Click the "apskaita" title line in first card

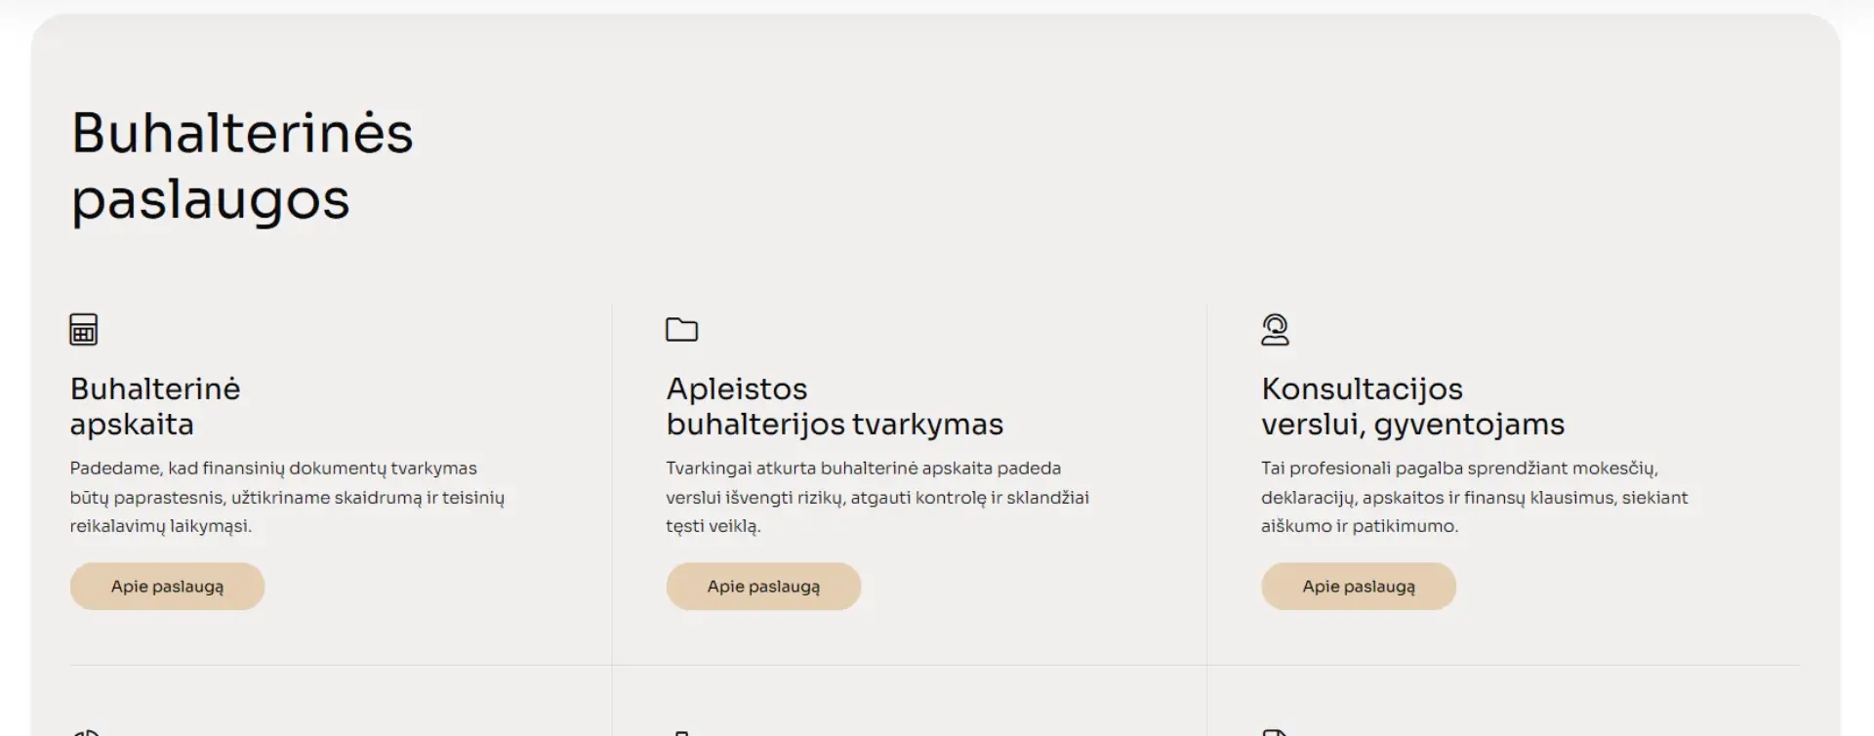point(132,425)
